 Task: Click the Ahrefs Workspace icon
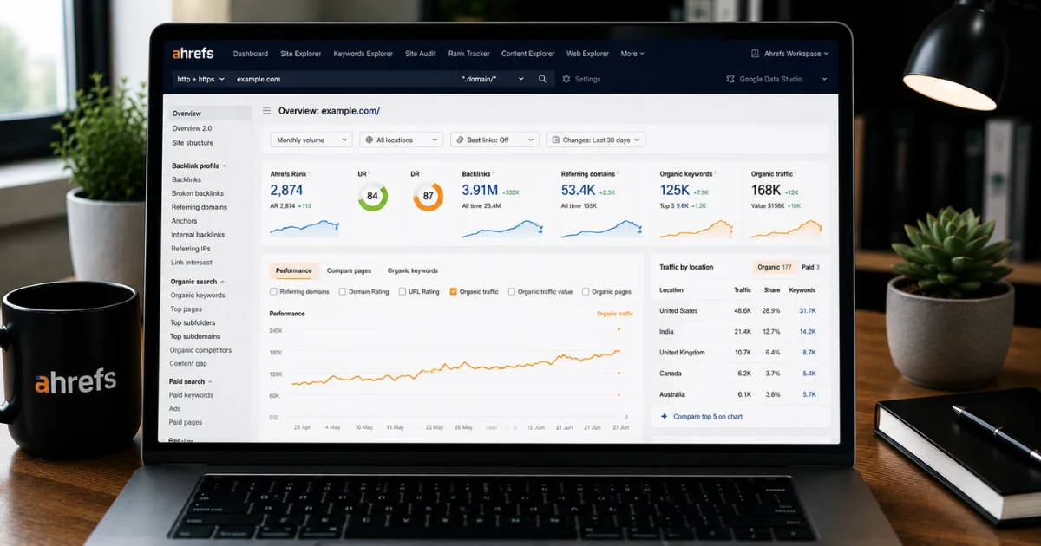pyautogui.click(x=755, y=54)
